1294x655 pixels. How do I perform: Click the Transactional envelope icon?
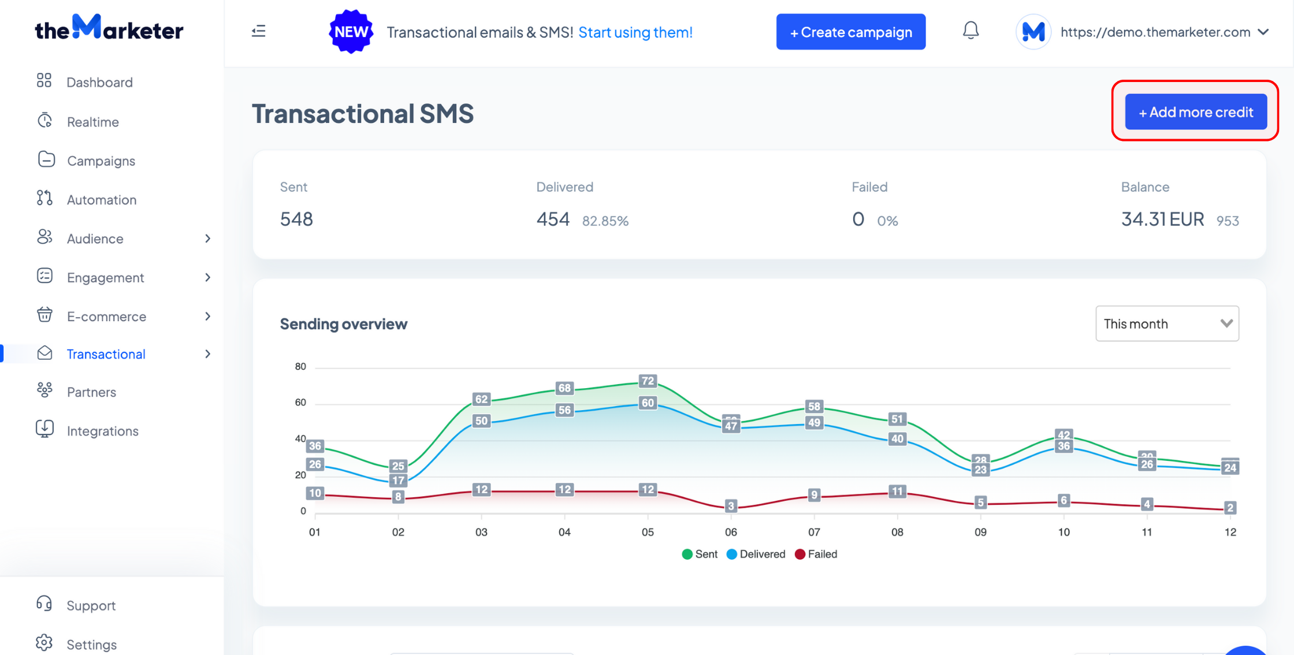(44, 352)
